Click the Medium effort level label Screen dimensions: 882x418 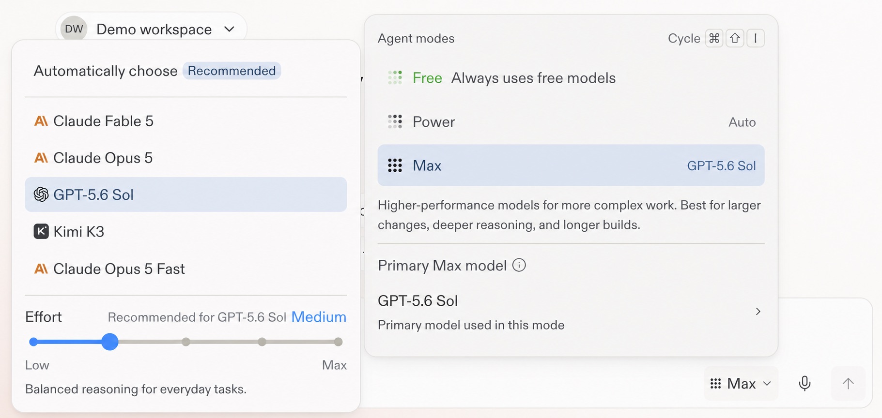point(319,317)
